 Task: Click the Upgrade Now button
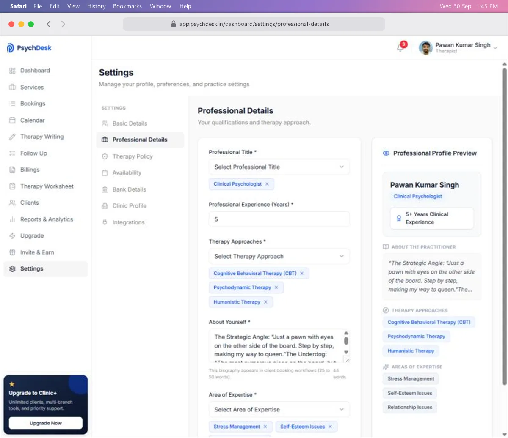46,423
